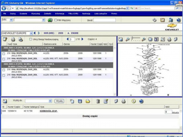Open the Zakładki menu
This screenshot has width=183, height=137.
point(48,14)
